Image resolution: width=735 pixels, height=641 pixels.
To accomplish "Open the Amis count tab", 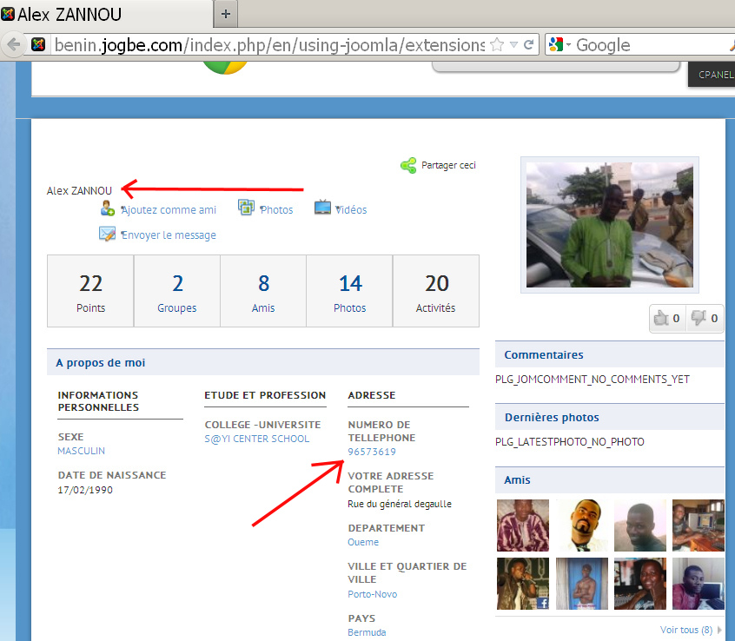I will pos(263,291).
